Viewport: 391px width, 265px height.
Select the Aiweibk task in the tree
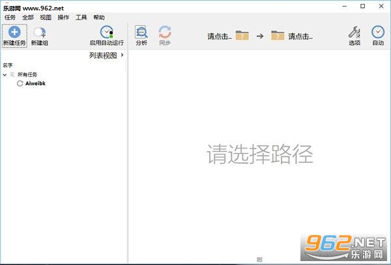pos(35,83)
